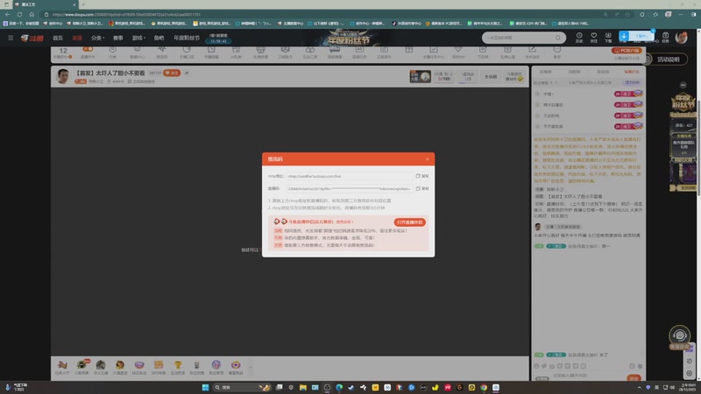Screen dimensions: 701x394
Task: Open the user avatar in header
Action: coord(682,38)
